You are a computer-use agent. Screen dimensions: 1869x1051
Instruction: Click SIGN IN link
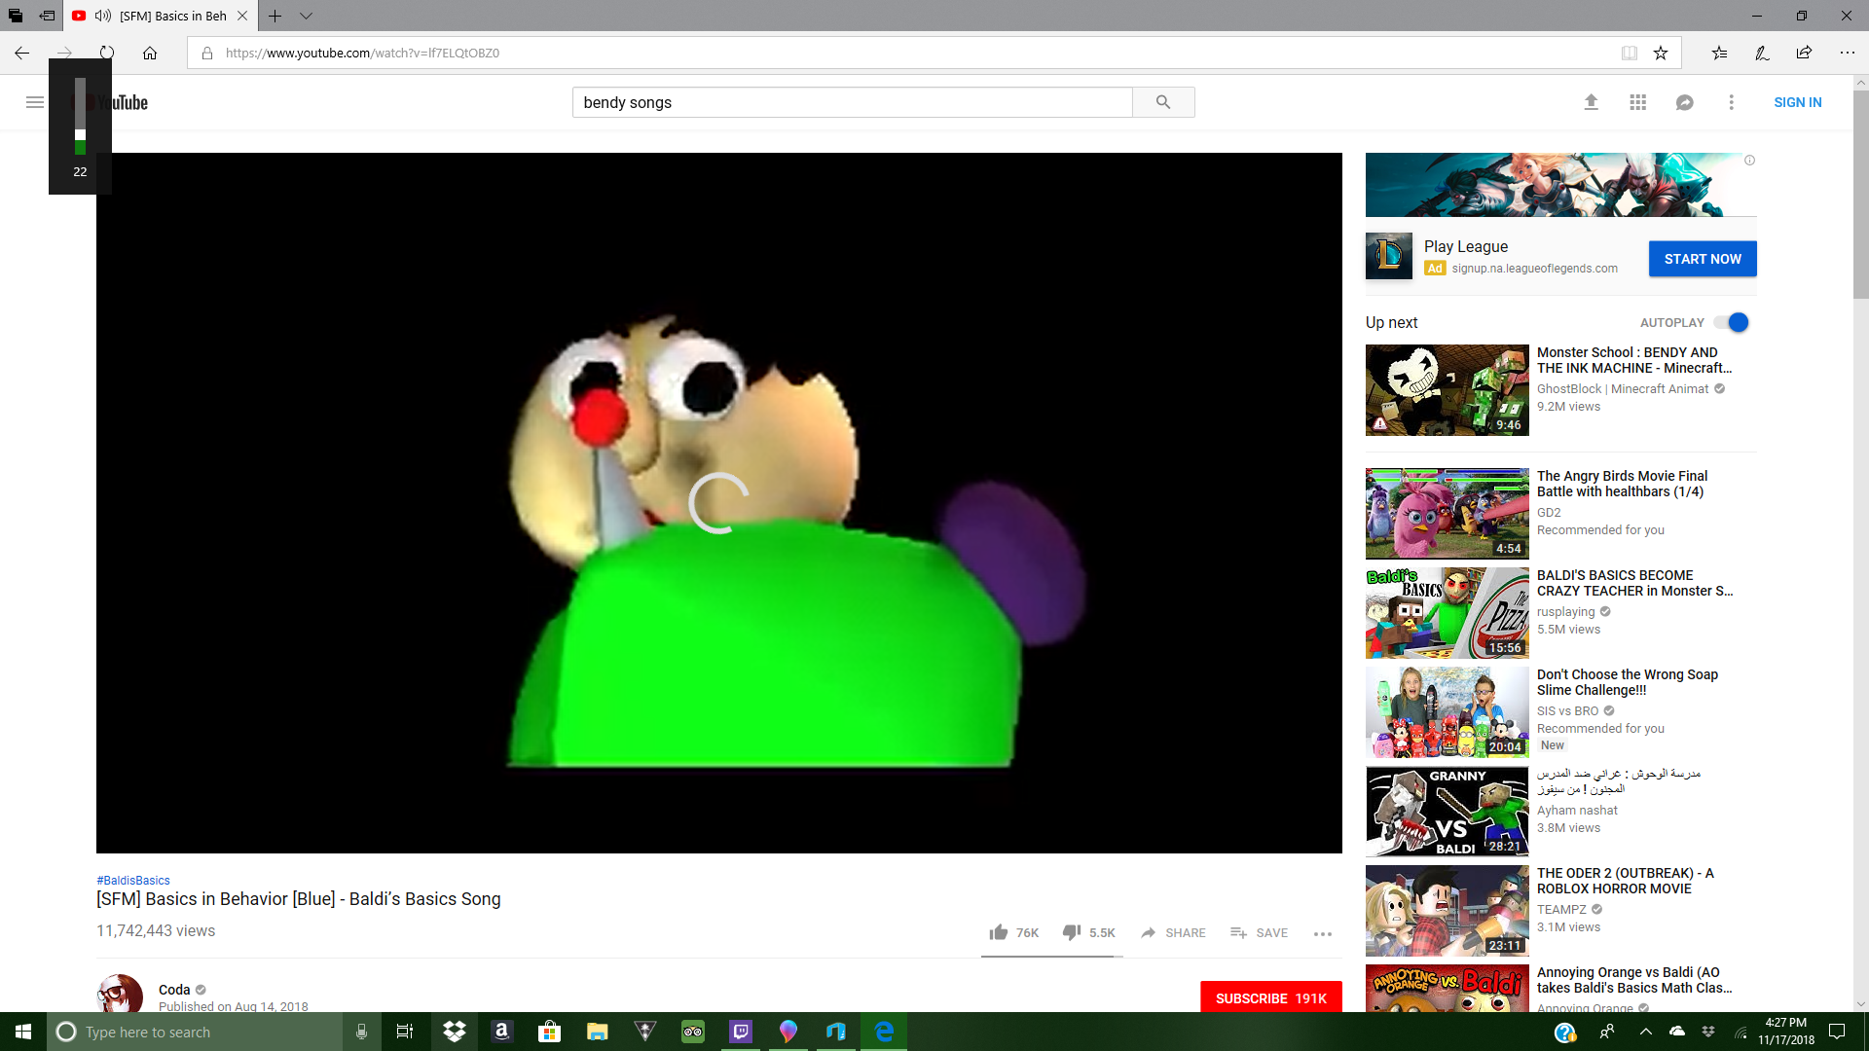(x=1797, y=102)
